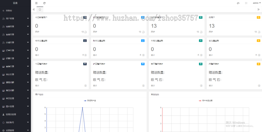262x132 pixels.
Task: Expand the 常见问题 arrow
Action: [x=28, y=90]
